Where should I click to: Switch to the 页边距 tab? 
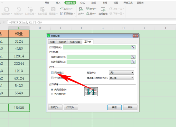[62, 42]
